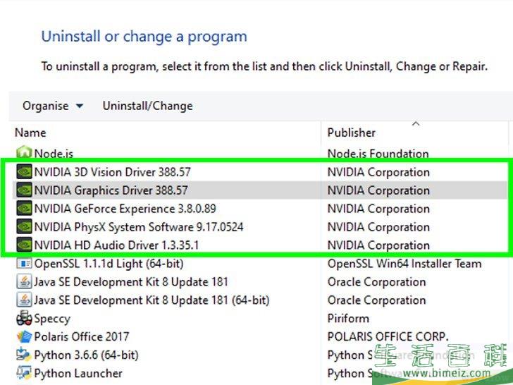Select the NVIDIA PhysX System Software icon
Image resolution: width=513 pixels, height=385 pixels.
(24, 226)
